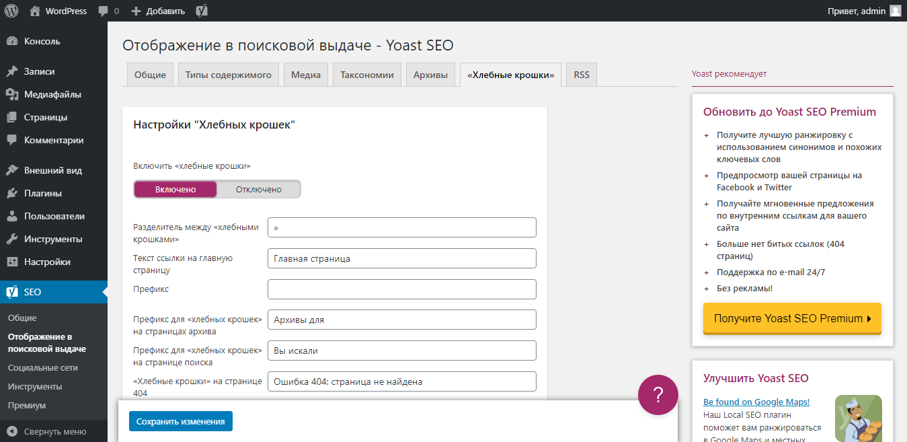Viewport: 907px width, 442px height.
Task: Switch to the Таксономии tab
Action: [x=366, y=74]
